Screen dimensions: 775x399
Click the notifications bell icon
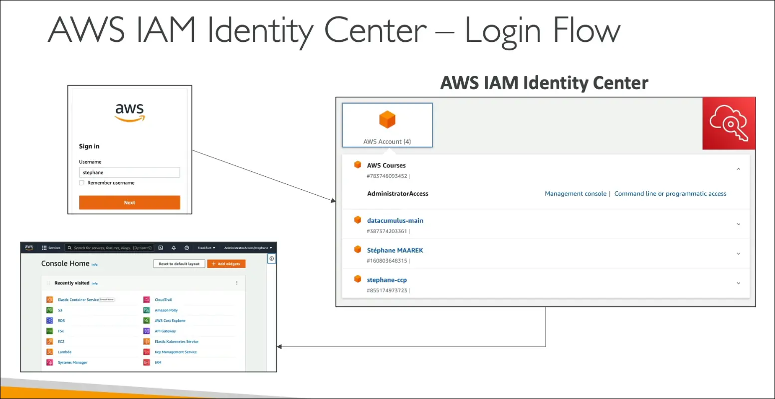click(x=174, y=248)
